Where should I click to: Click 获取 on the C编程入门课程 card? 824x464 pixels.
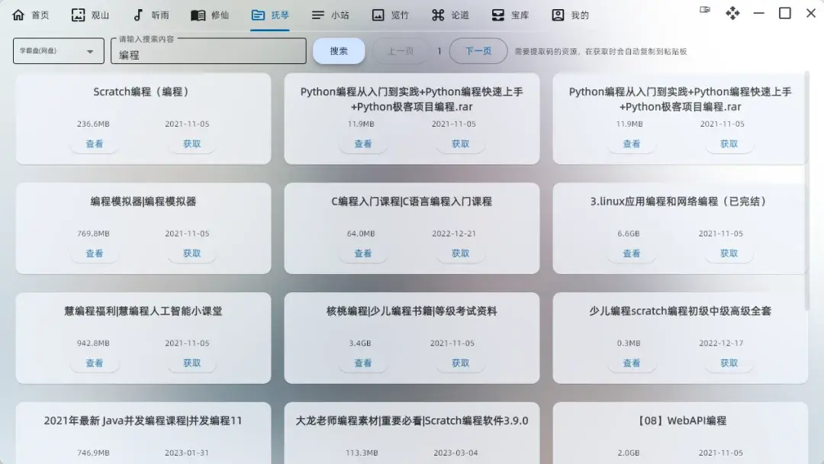pyautogui.click(x=461, y=253)
